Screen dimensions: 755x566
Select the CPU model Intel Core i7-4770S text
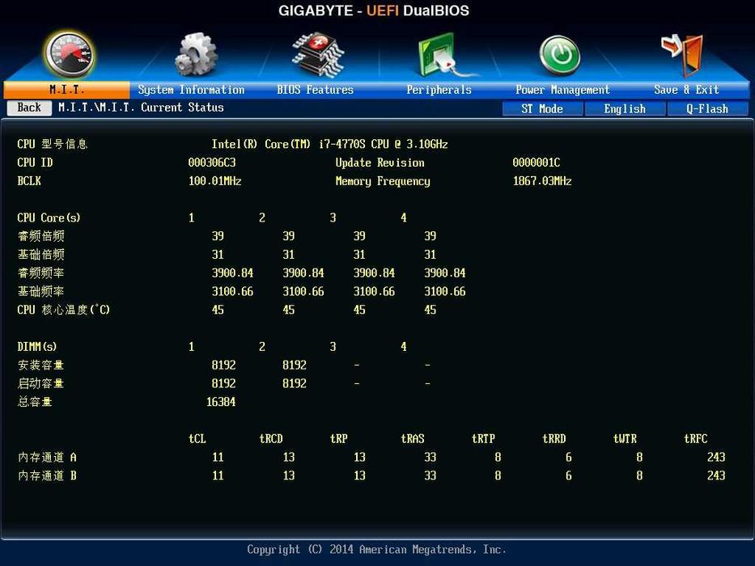tap(330, 144)
